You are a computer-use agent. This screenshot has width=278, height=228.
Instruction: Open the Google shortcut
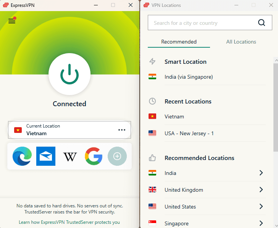94,156
